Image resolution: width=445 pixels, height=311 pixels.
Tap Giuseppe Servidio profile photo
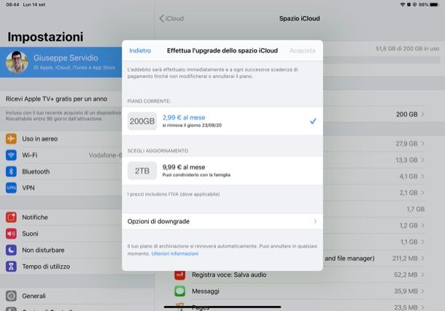coord(17,62)
